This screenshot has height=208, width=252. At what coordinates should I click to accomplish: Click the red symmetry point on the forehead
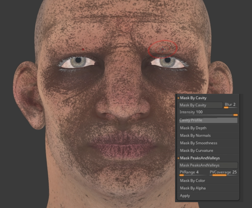tap(83, 49)
